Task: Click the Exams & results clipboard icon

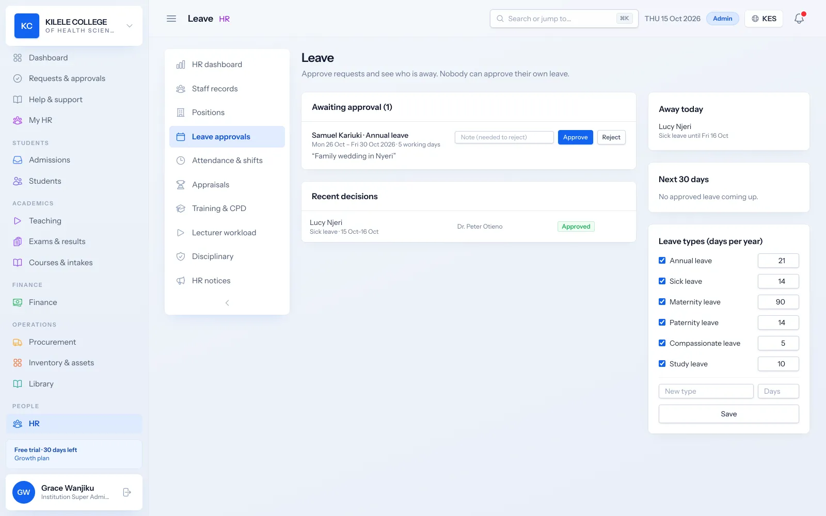Action: (18, 241)
